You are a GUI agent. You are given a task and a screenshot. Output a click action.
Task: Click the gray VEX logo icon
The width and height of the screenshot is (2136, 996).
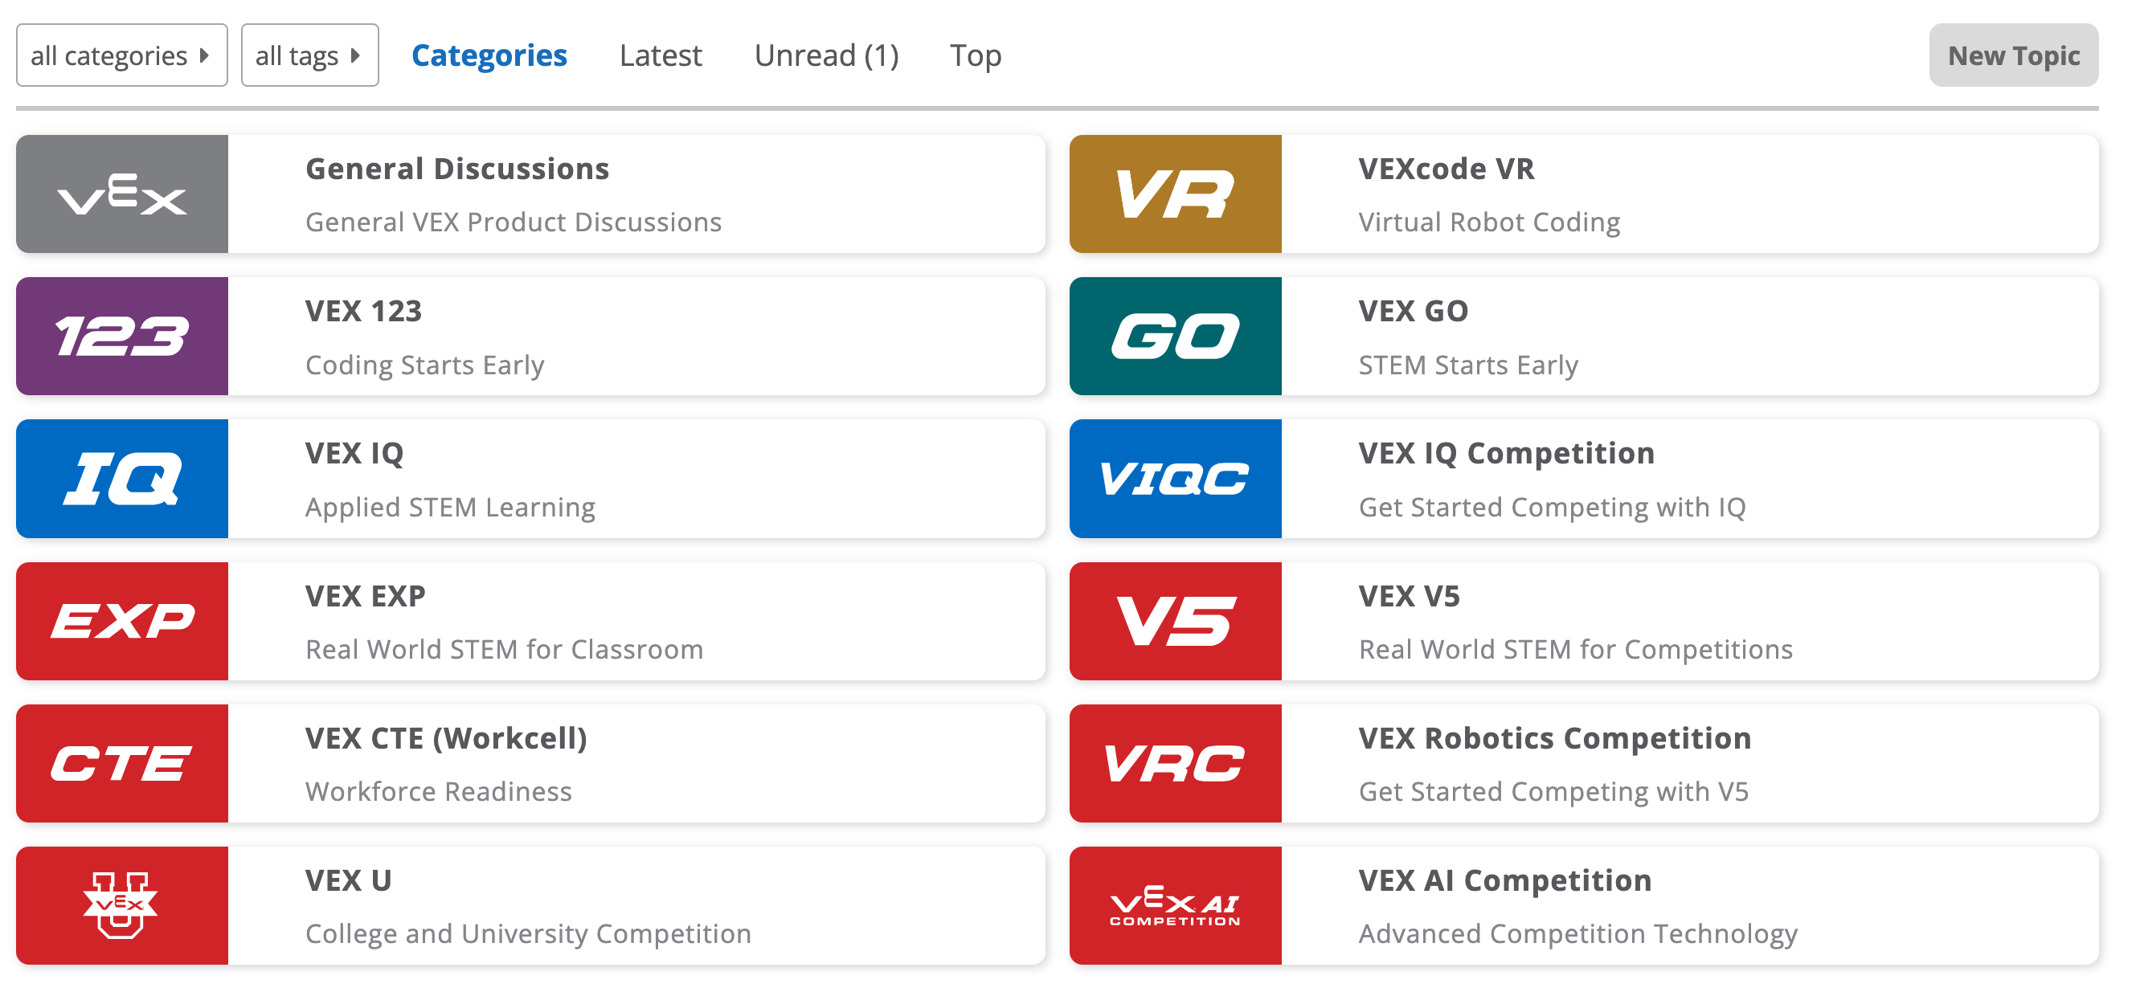click(x=121, y=193)
